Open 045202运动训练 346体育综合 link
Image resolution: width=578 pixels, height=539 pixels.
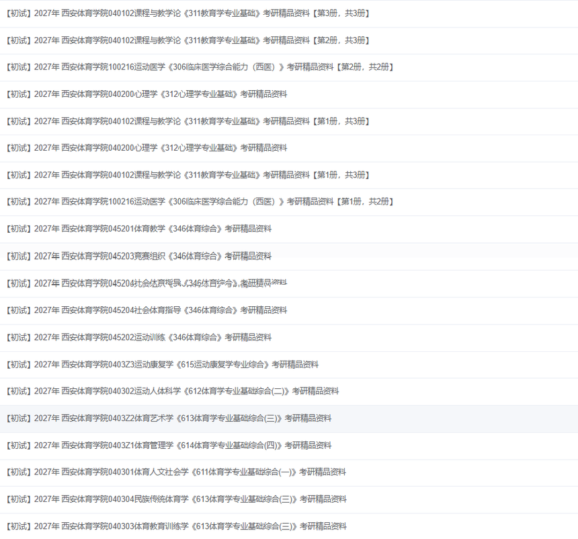tap(139, 337)
